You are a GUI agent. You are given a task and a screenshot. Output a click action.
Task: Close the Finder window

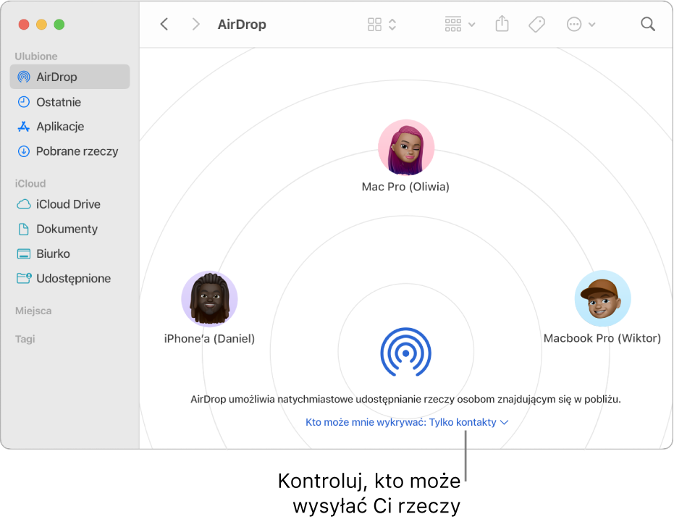click(24, 25)
